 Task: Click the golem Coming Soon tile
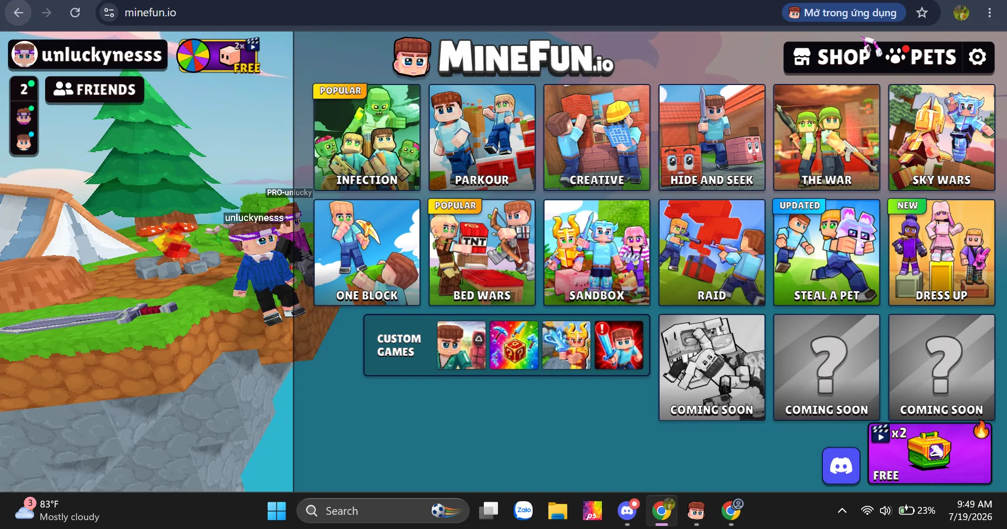tap(712, 367)
